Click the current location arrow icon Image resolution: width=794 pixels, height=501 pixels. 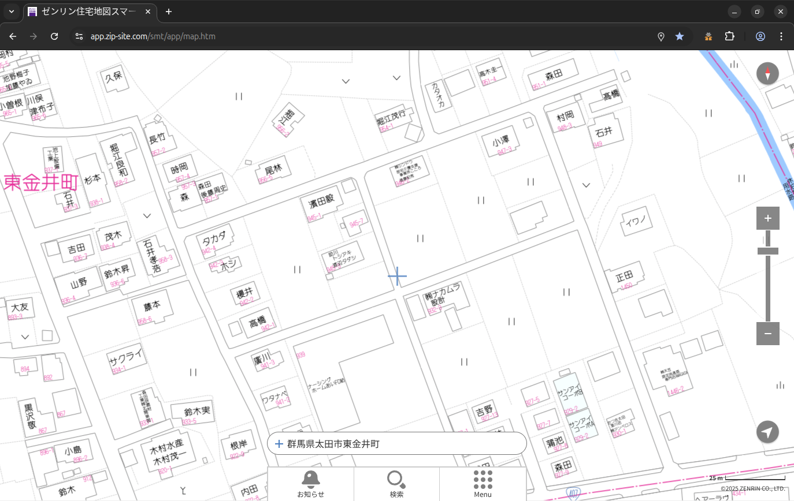coord(767,432)
